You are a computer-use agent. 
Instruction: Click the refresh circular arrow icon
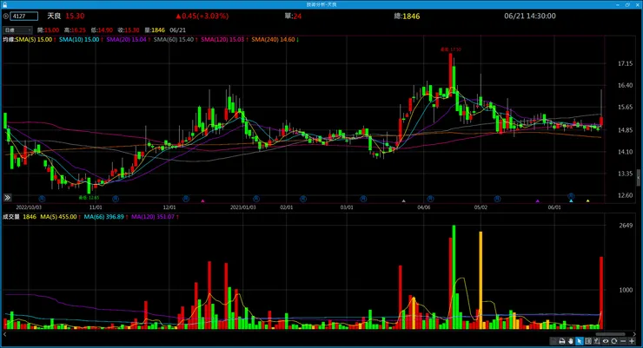pos(613,341)
